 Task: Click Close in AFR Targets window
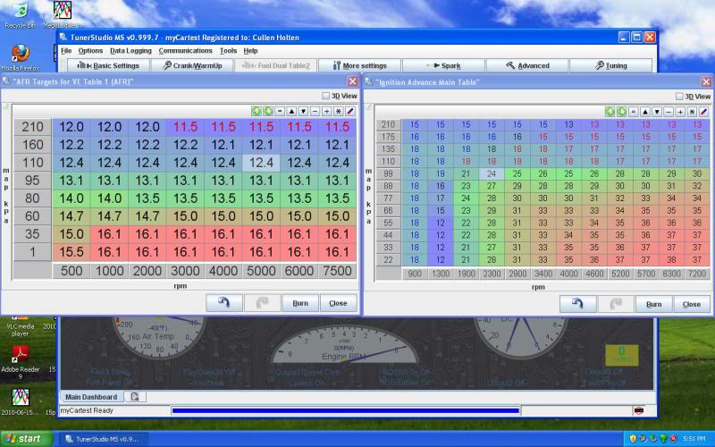pos(338,303)
